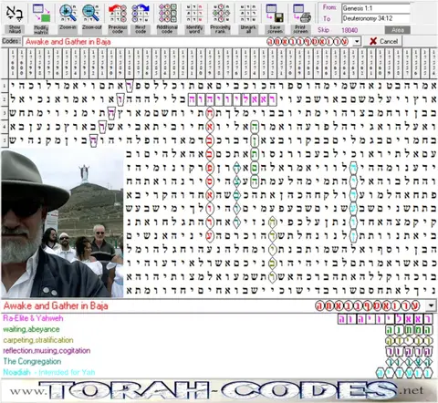Click the Area button

tap(398, 30)
